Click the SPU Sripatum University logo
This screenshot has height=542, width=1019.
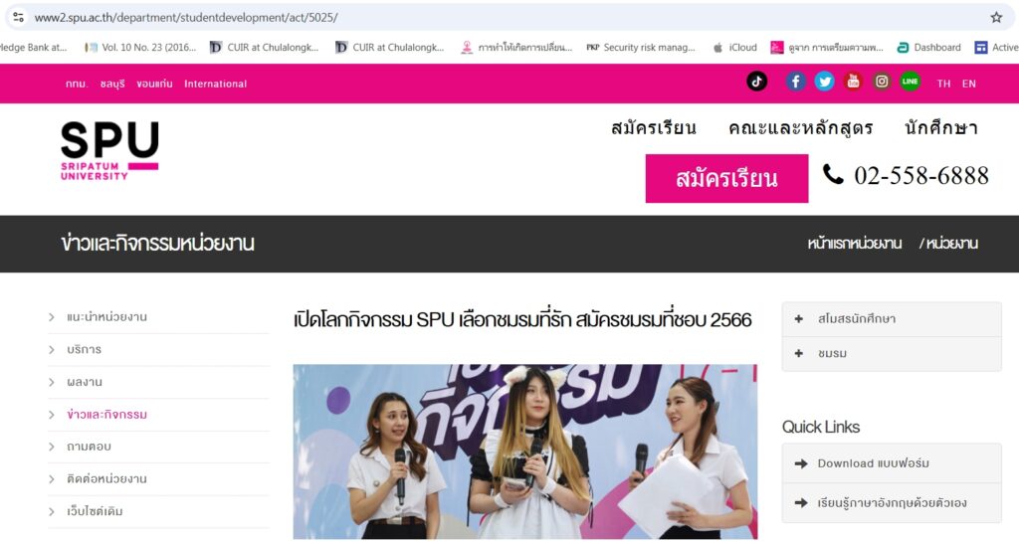(x=109, y=150)
